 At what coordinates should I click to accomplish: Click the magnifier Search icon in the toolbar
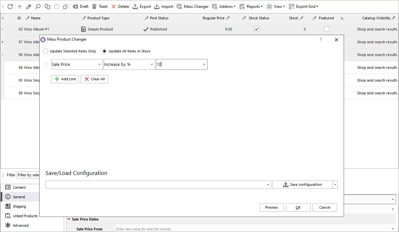(38, 7)
